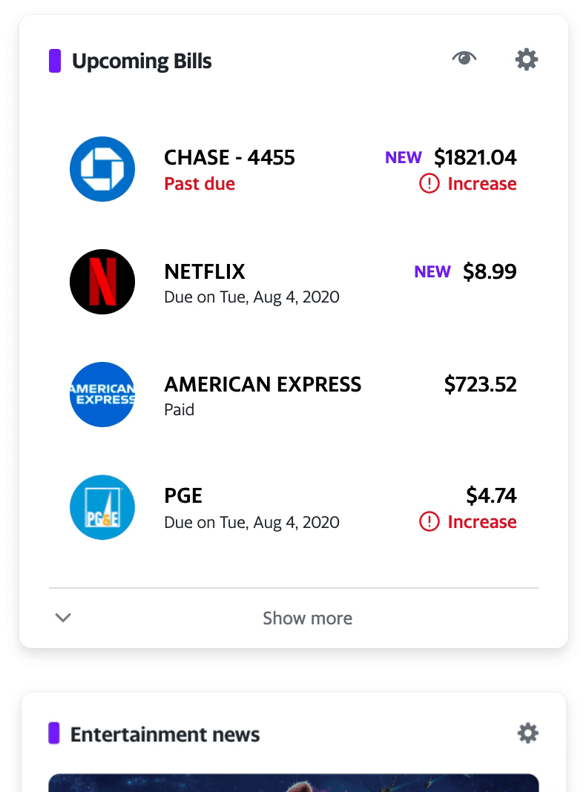Image resolution: width=586 pixels, height=792 pixels.
Task: Click the Chase logo icon
Action: click(x=102, y=169)
